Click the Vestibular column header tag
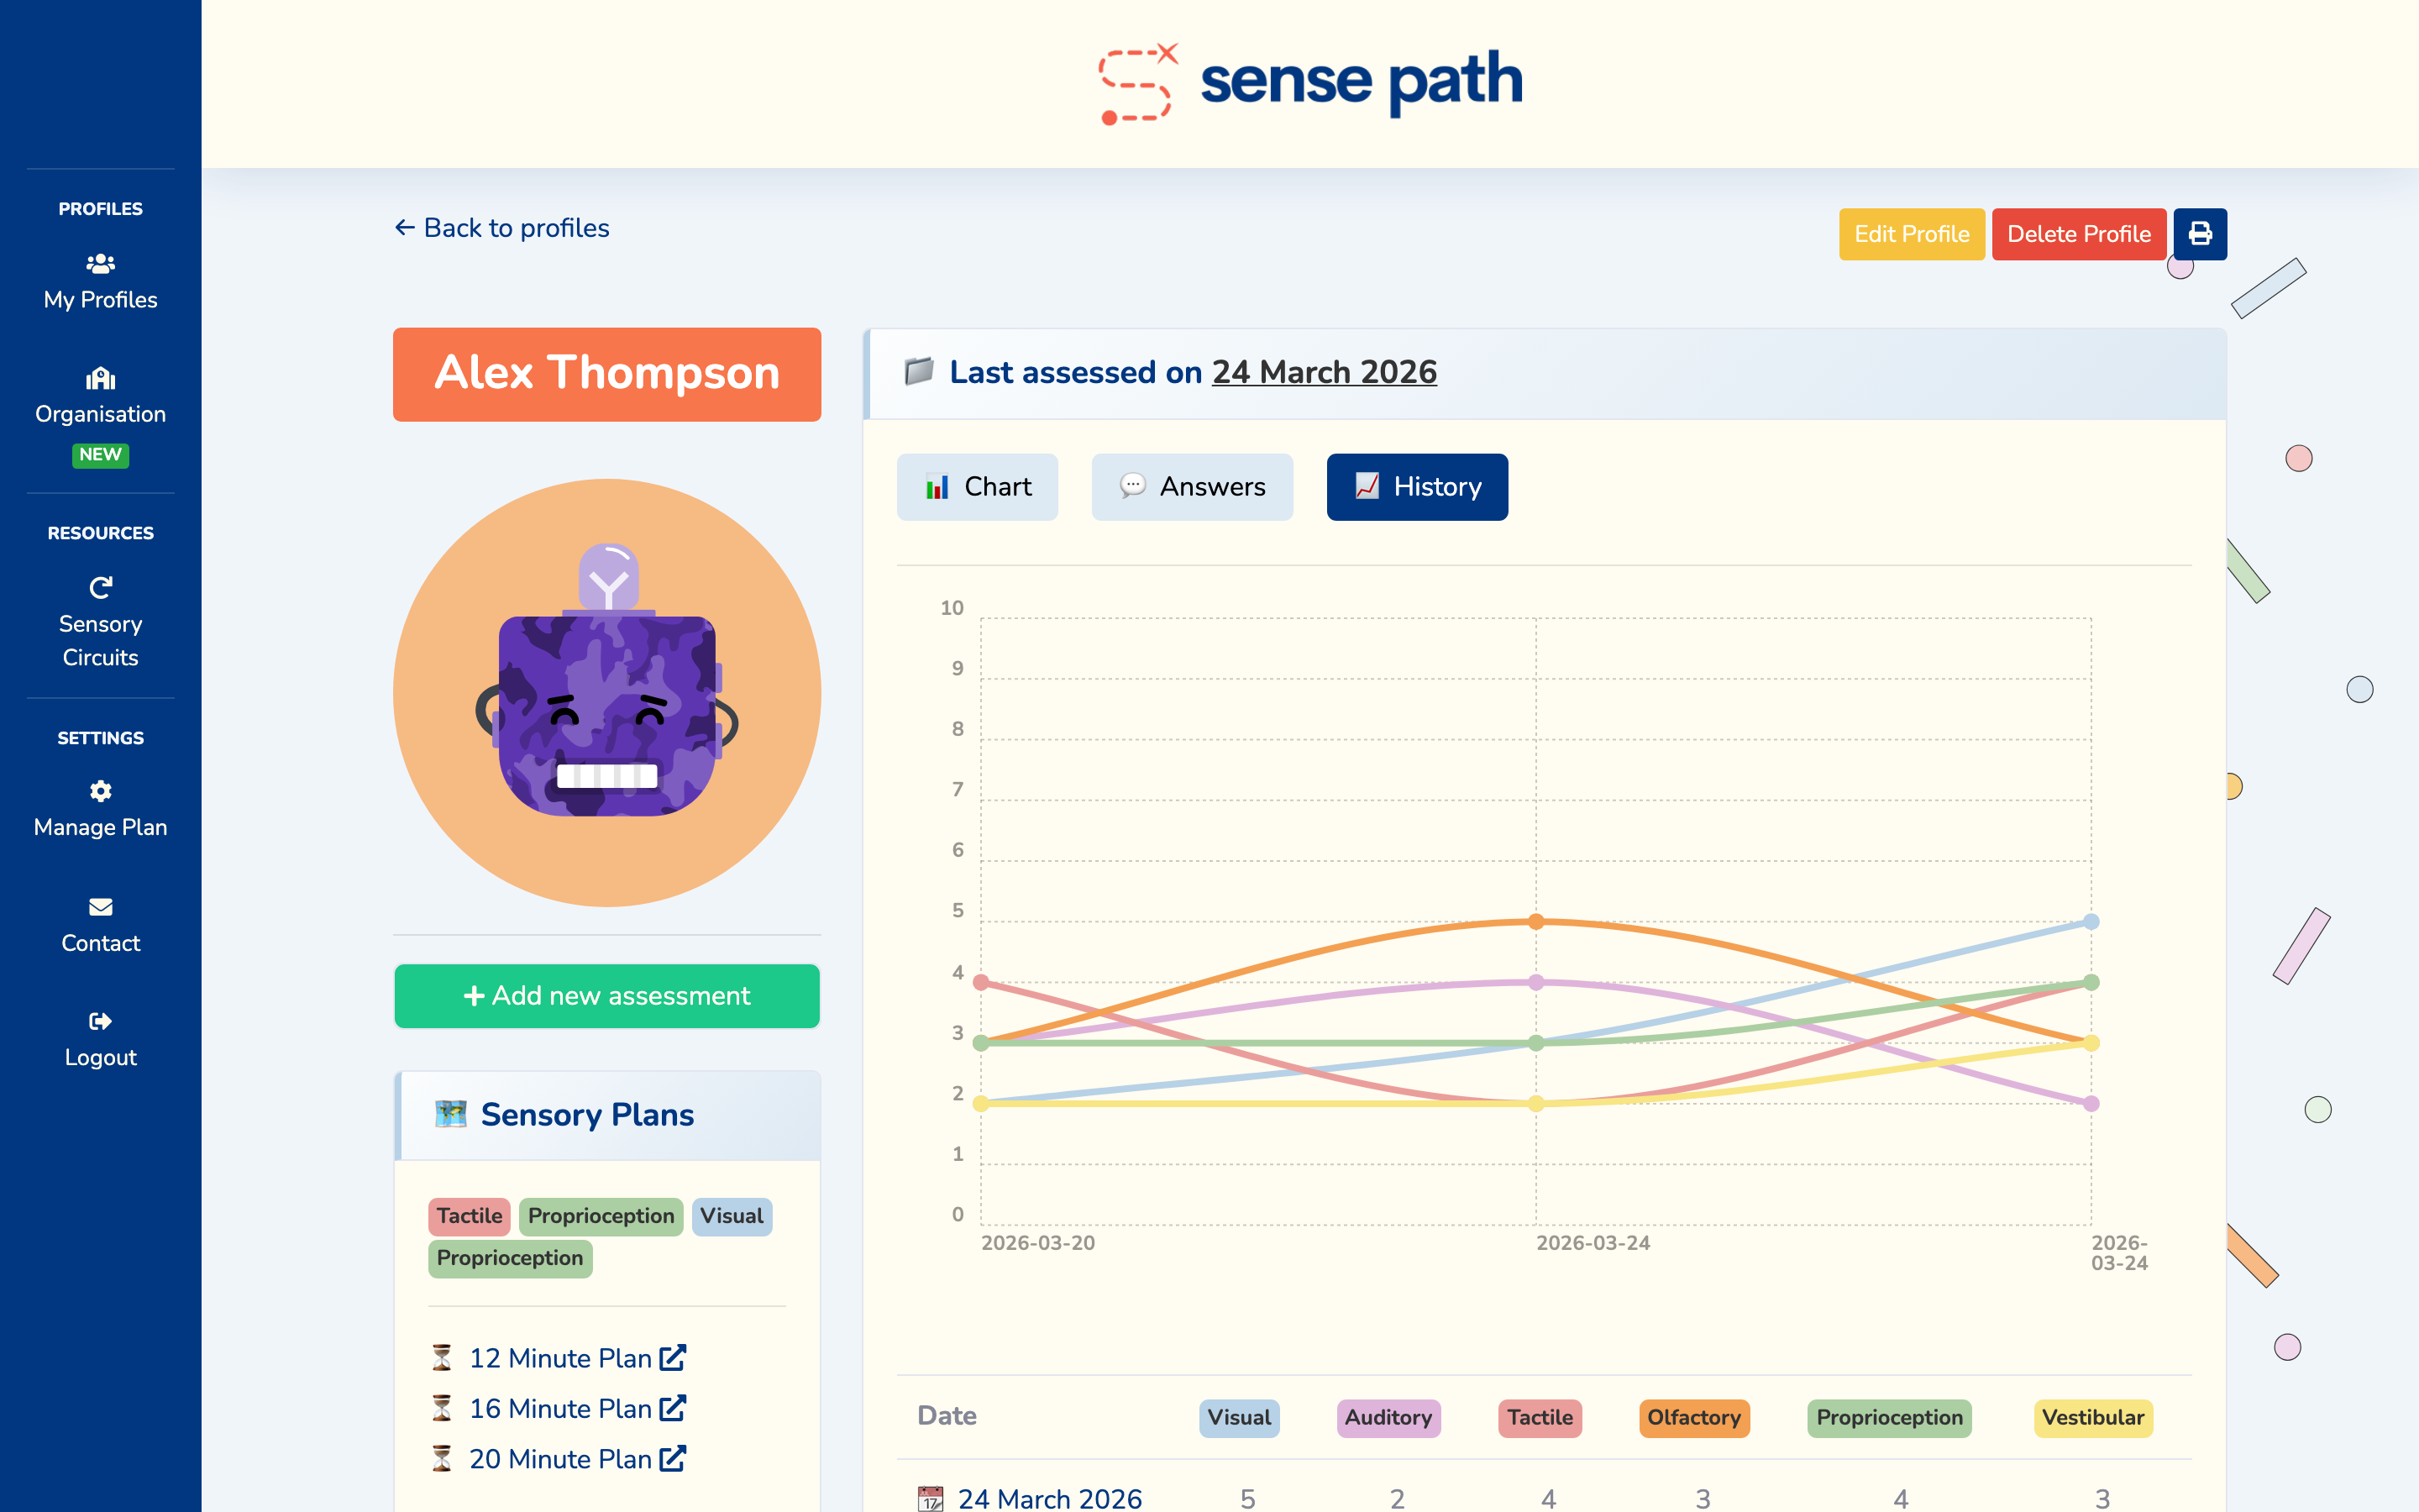Screen dimensions: 2419x1512 coord(2093,1417)
